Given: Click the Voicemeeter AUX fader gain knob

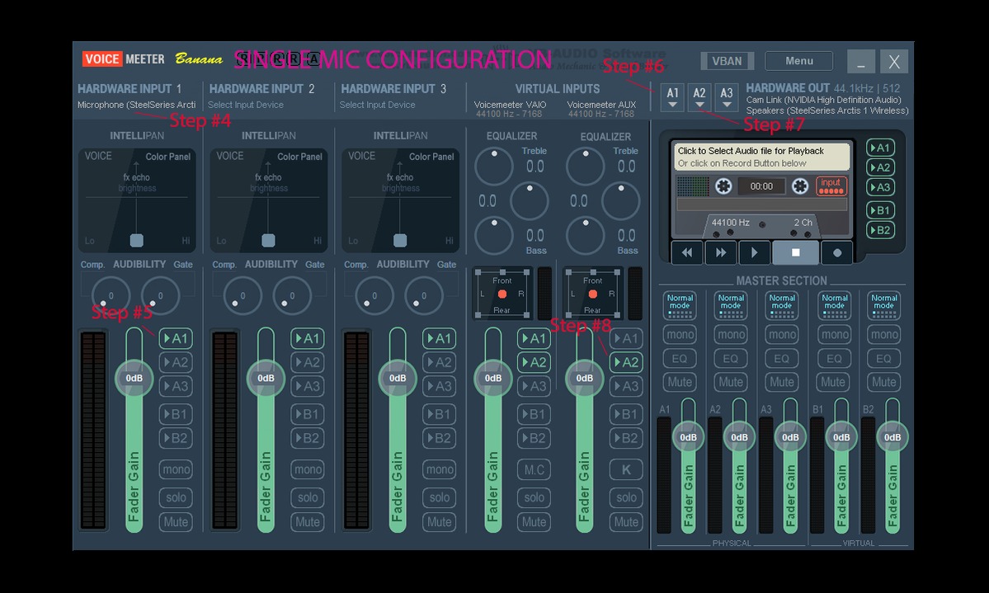Looking at the screenshot, I should pos(584,378).
